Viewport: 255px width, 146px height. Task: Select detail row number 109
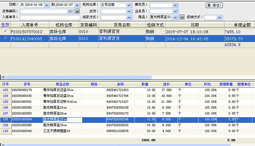tap(5, 125)
